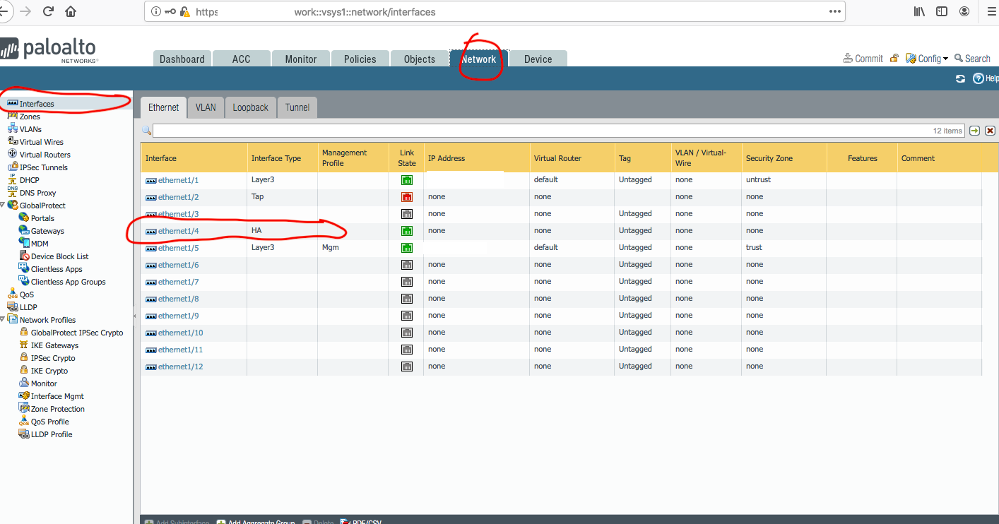999x524 pixels.
Task: Click the browser home icon
Action: coord(71,11)
